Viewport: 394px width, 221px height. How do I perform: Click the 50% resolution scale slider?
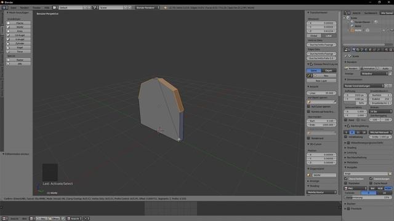pyautogui.click(x=355, y=103)
